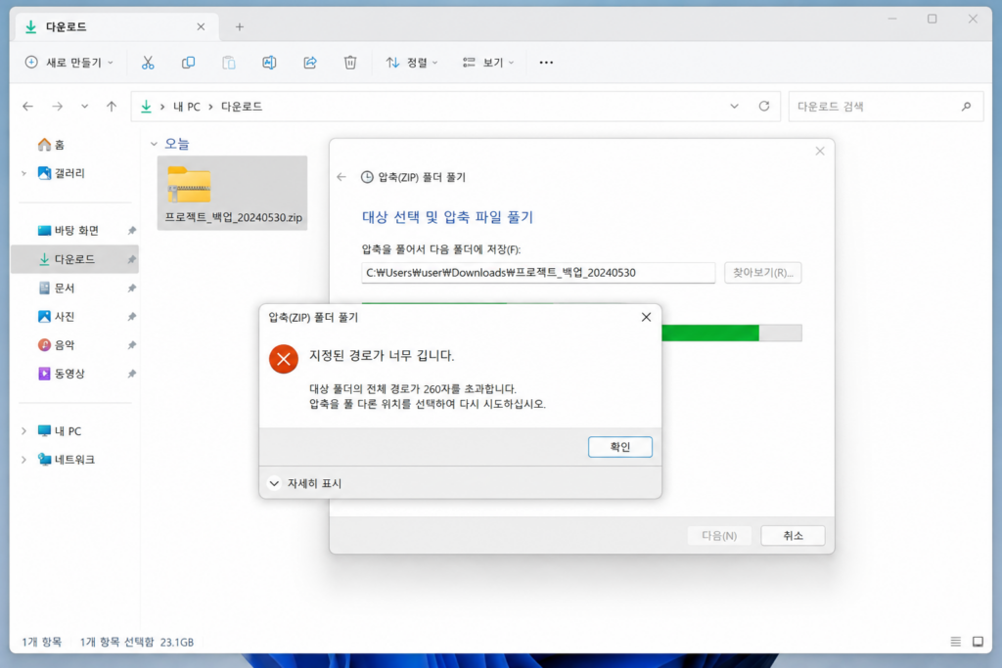The height and width of the screenshot is (668, 1002).
Task: Click the Paste clipboard icon
Action: [x=229, y=63]
